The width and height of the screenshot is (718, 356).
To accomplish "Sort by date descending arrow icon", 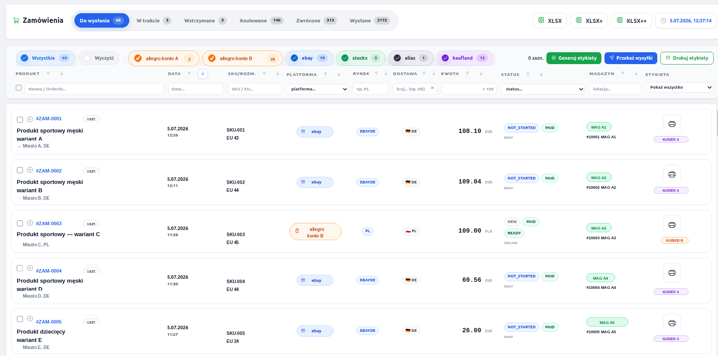I will 203,74.
